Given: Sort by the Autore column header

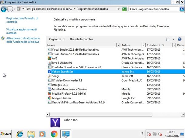Looking at the screenshot, I should (131, 45).
